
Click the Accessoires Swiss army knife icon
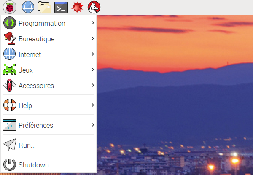pyautogui.click(x=10, y=85)
